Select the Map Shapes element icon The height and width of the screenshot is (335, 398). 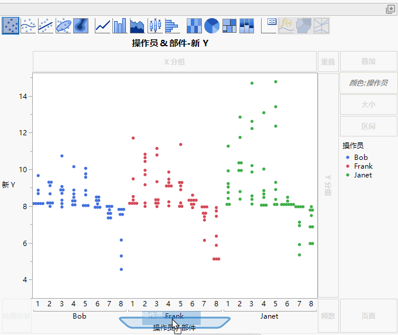(304, 26)
